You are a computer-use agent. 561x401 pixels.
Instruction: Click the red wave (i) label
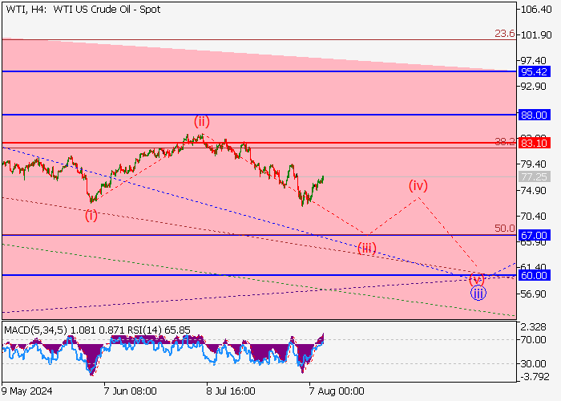coord(91,216)
